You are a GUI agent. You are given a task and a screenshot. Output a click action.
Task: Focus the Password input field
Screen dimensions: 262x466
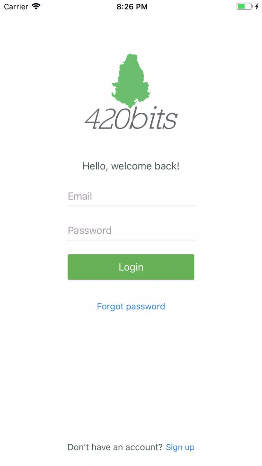click(x=131, y=230)
